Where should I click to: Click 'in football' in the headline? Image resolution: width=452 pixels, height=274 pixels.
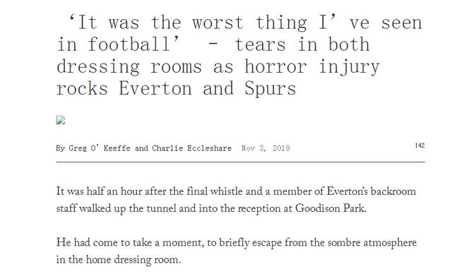(x=119, y=44)
